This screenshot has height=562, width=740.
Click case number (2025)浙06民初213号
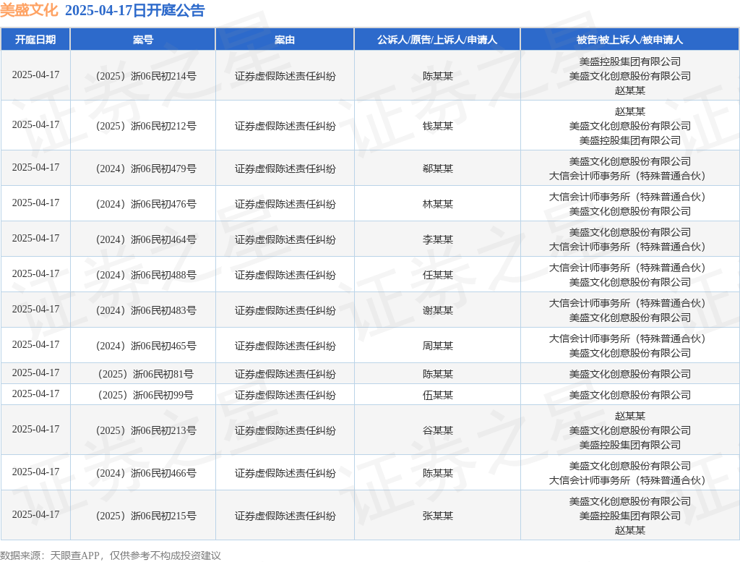[x=146, y=430]
